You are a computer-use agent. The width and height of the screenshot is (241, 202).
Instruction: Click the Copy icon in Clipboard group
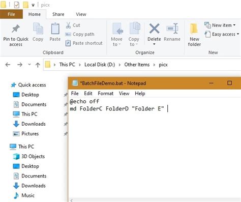click(x=38, y=28)
